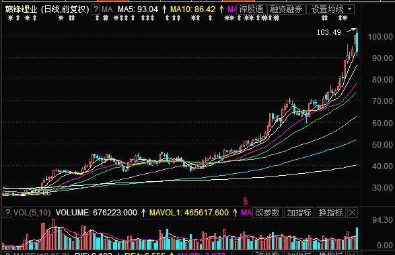Click the 50.00 price axis label

382,145
